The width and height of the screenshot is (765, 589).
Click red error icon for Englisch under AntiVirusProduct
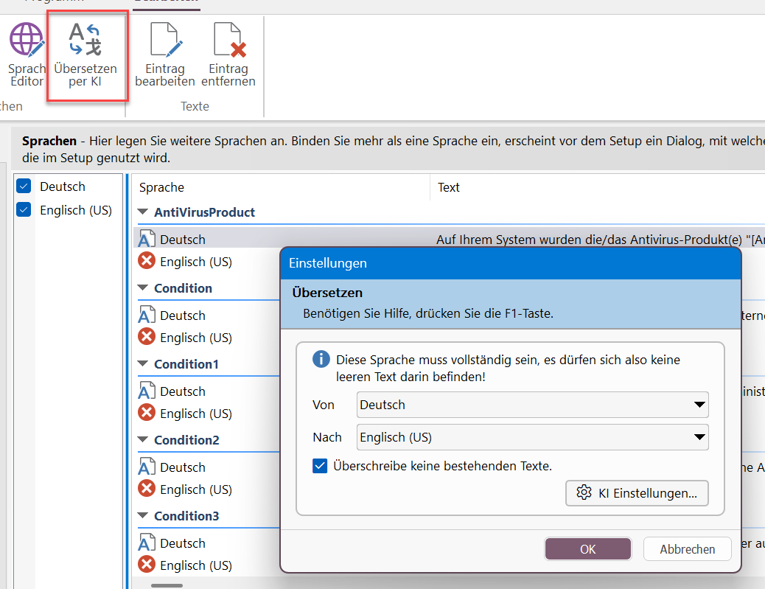coord(147,261)
